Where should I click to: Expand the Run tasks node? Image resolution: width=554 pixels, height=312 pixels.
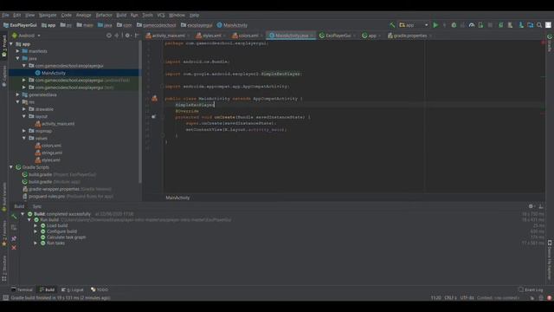35,244
